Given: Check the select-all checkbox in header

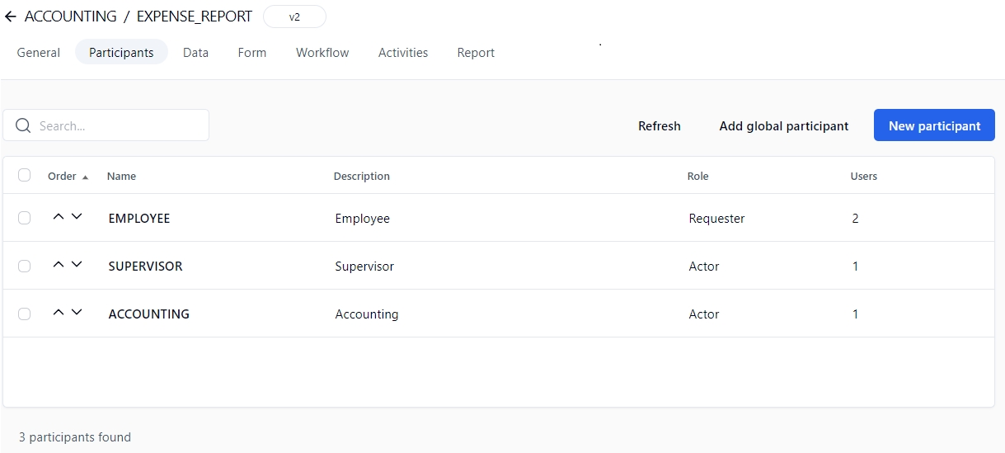Looking at the screenshot, I should click(24, 175).
